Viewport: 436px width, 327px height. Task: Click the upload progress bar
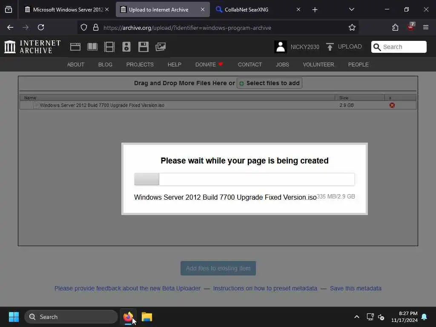pos(244,179)
